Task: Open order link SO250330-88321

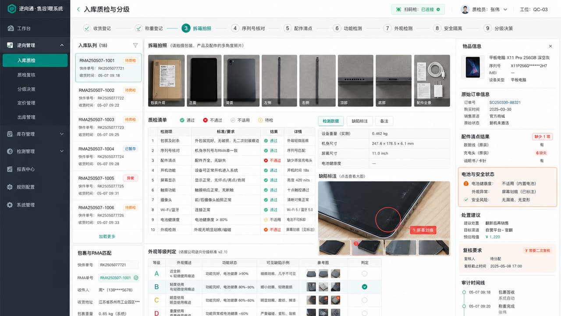Action: (505, 102)
